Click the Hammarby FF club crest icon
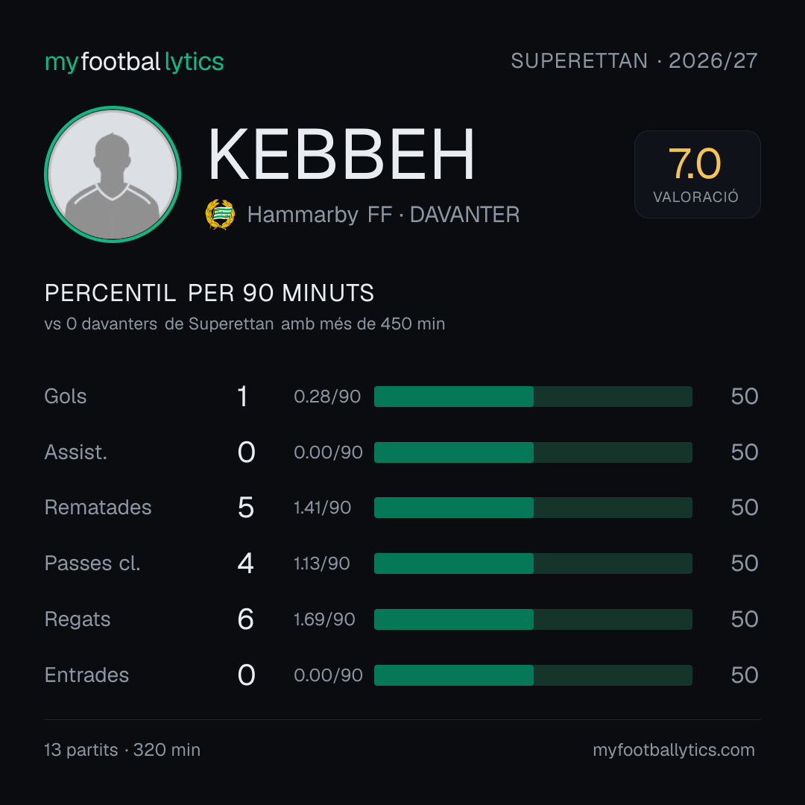This screenshot has width=805, height=805. [220, 215]
